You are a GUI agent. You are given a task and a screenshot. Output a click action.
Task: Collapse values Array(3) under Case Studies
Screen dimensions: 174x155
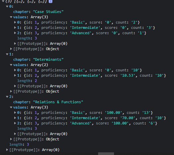11,17
